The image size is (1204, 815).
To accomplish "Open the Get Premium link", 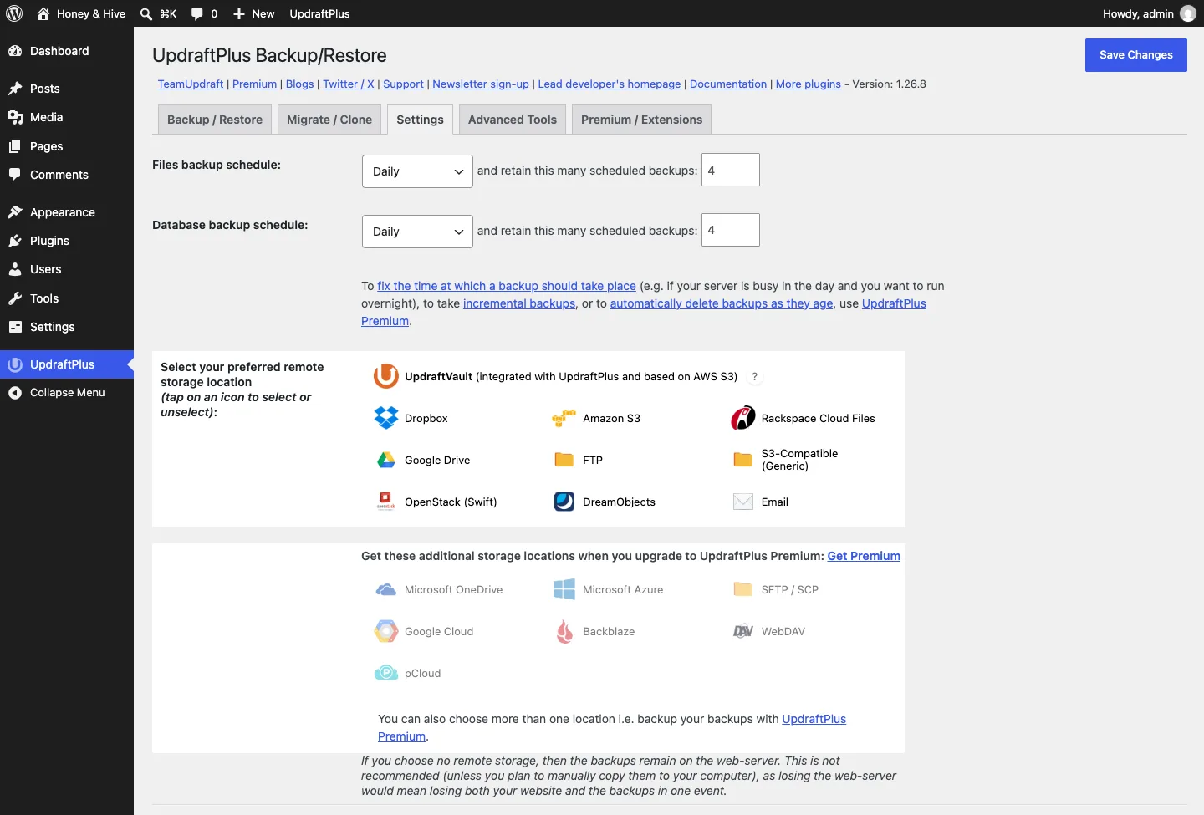I will tap(864, 556).
